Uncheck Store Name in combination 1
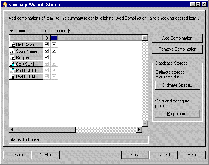The width and height of the screenshot is (209, 165). (54, 51)
